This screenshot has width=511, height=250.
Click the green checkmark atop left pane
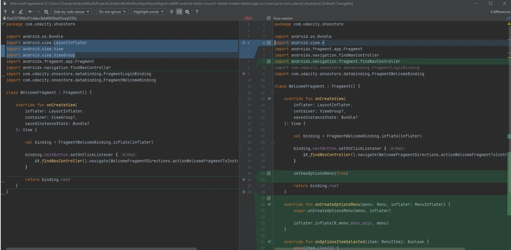coord(3,24)
